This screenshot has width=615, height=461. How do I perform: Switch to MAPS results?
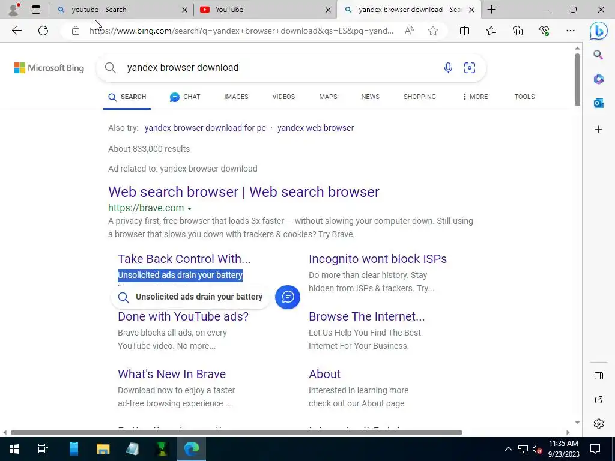pyautogui.click(x=328, y=97)
